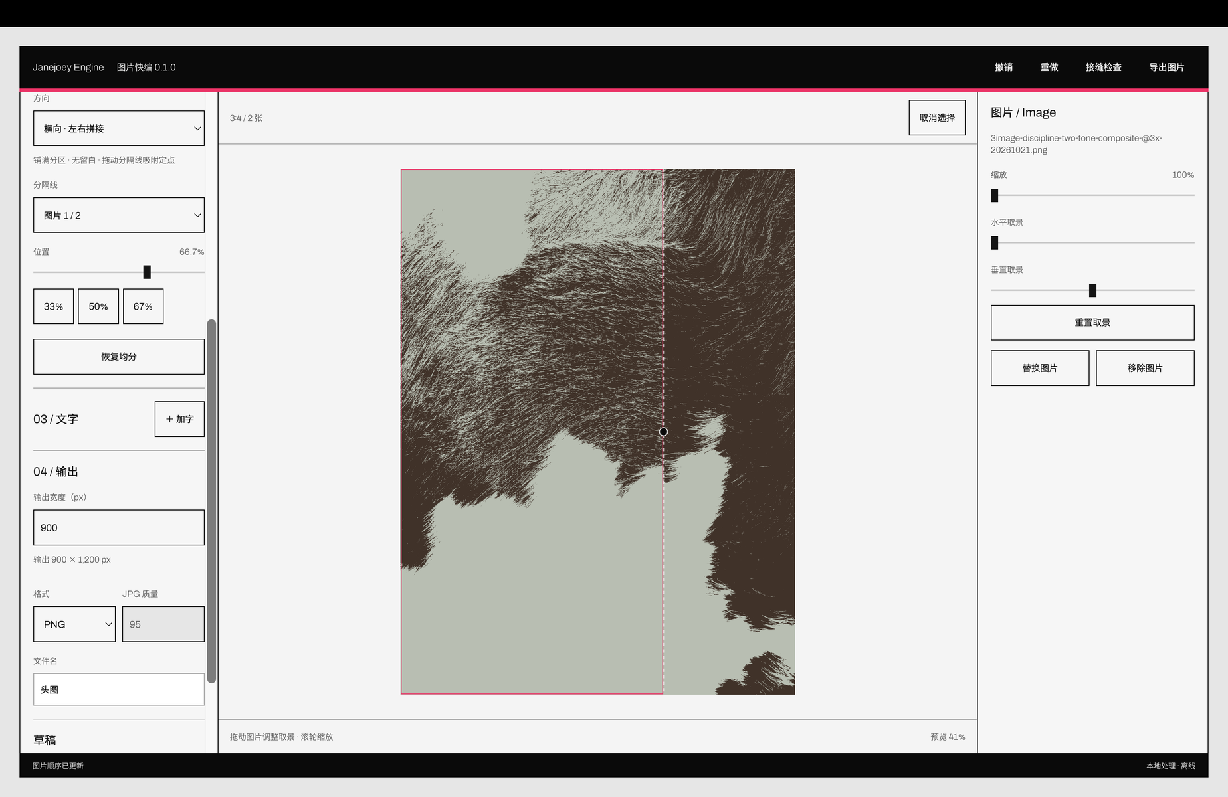Select the left image in the canvas

point(532,432)
